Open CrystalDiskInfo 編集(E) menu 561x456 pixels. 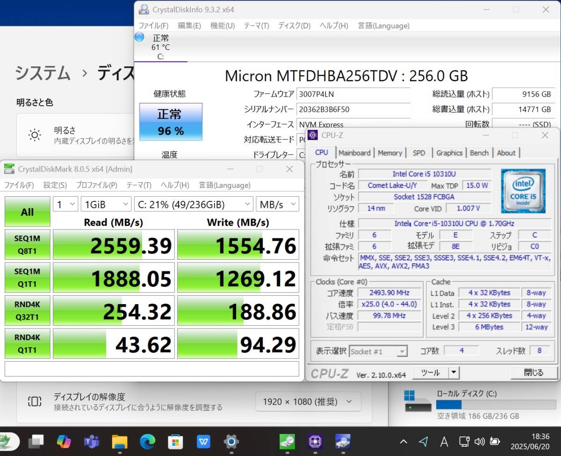click(189, 26)
